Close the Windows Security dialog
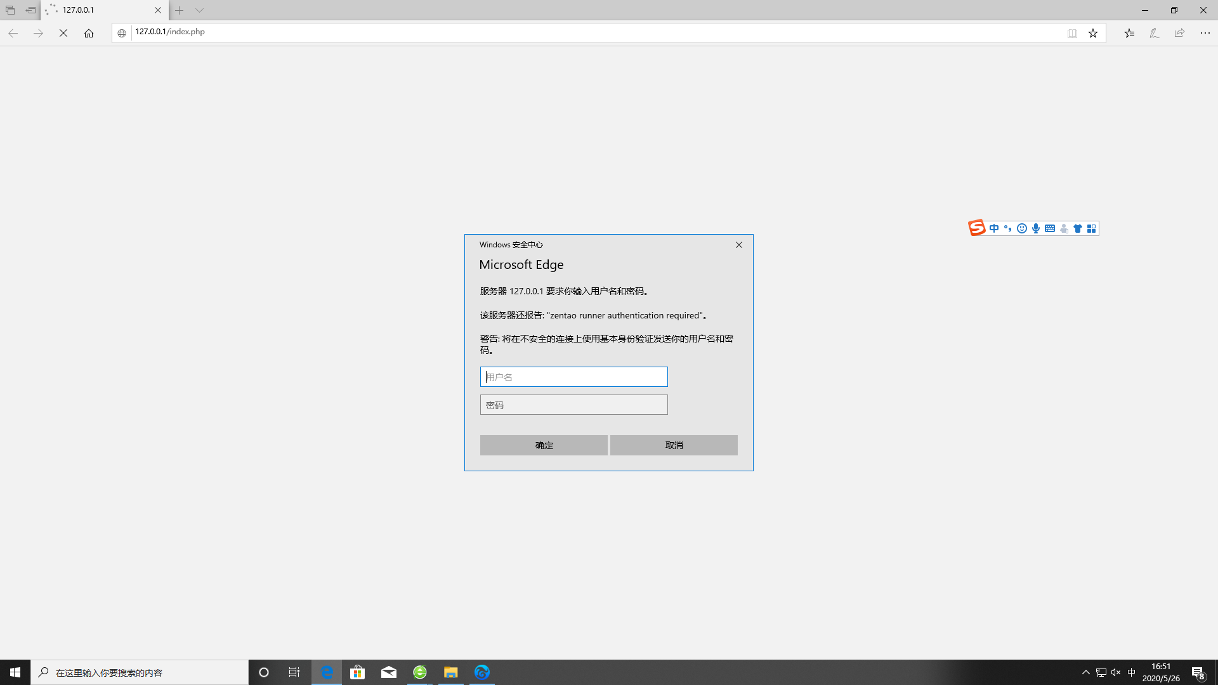The image size is (1218, 685). coord(739,245)
